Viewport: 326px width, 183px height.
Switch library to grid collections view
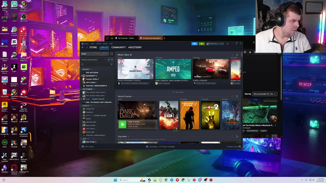(111, 54)
